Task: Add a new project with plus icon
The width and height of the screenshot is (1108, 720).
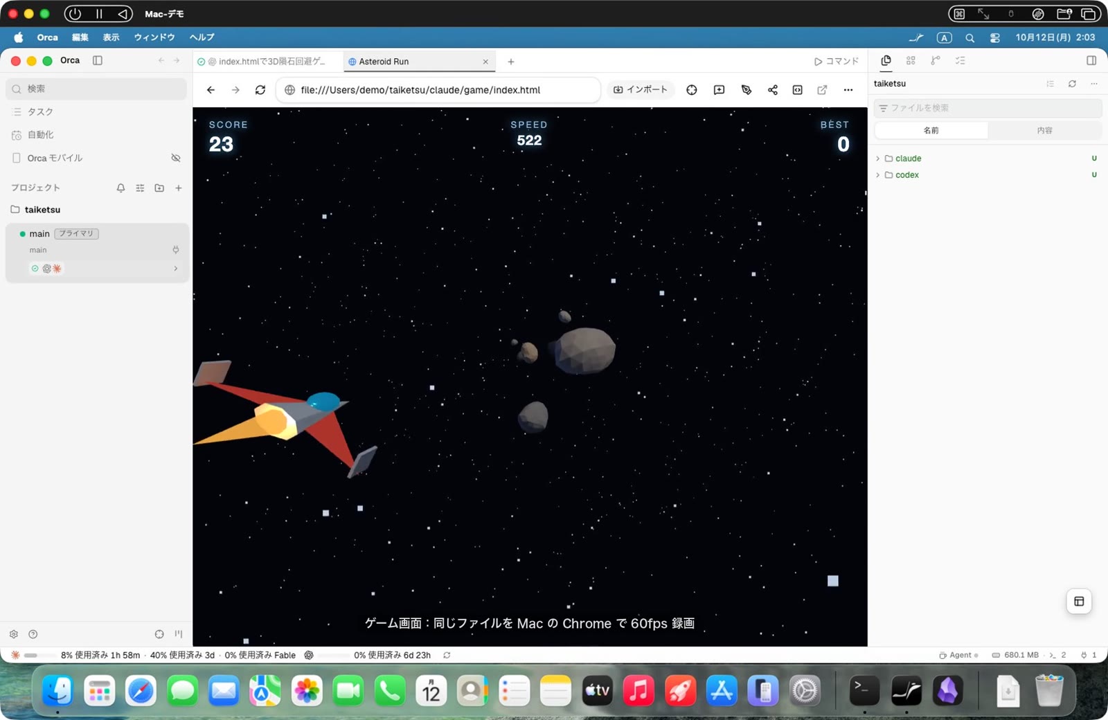Action: coord(179,188)
